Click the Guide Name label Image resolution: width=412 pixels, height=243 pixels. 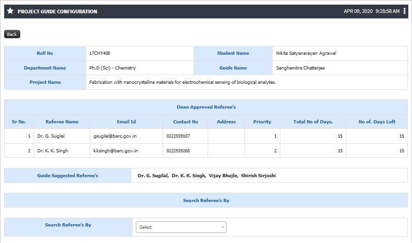tap(233, 68)
